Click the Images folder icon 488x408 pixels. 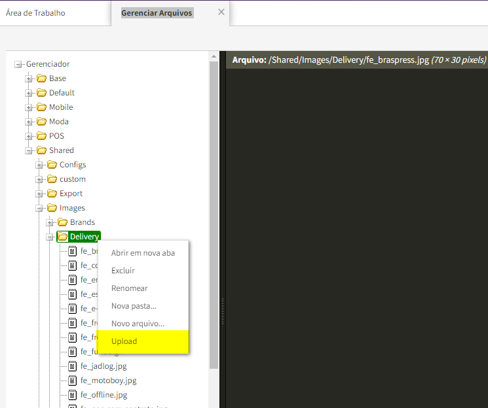click(52, 208)
